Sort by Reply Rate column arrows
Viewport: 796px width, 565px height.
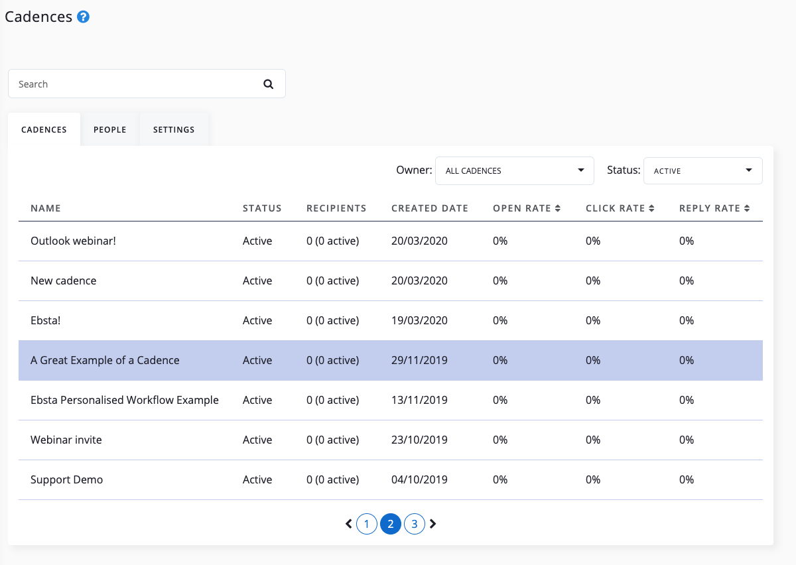click(x=747, y=208)
